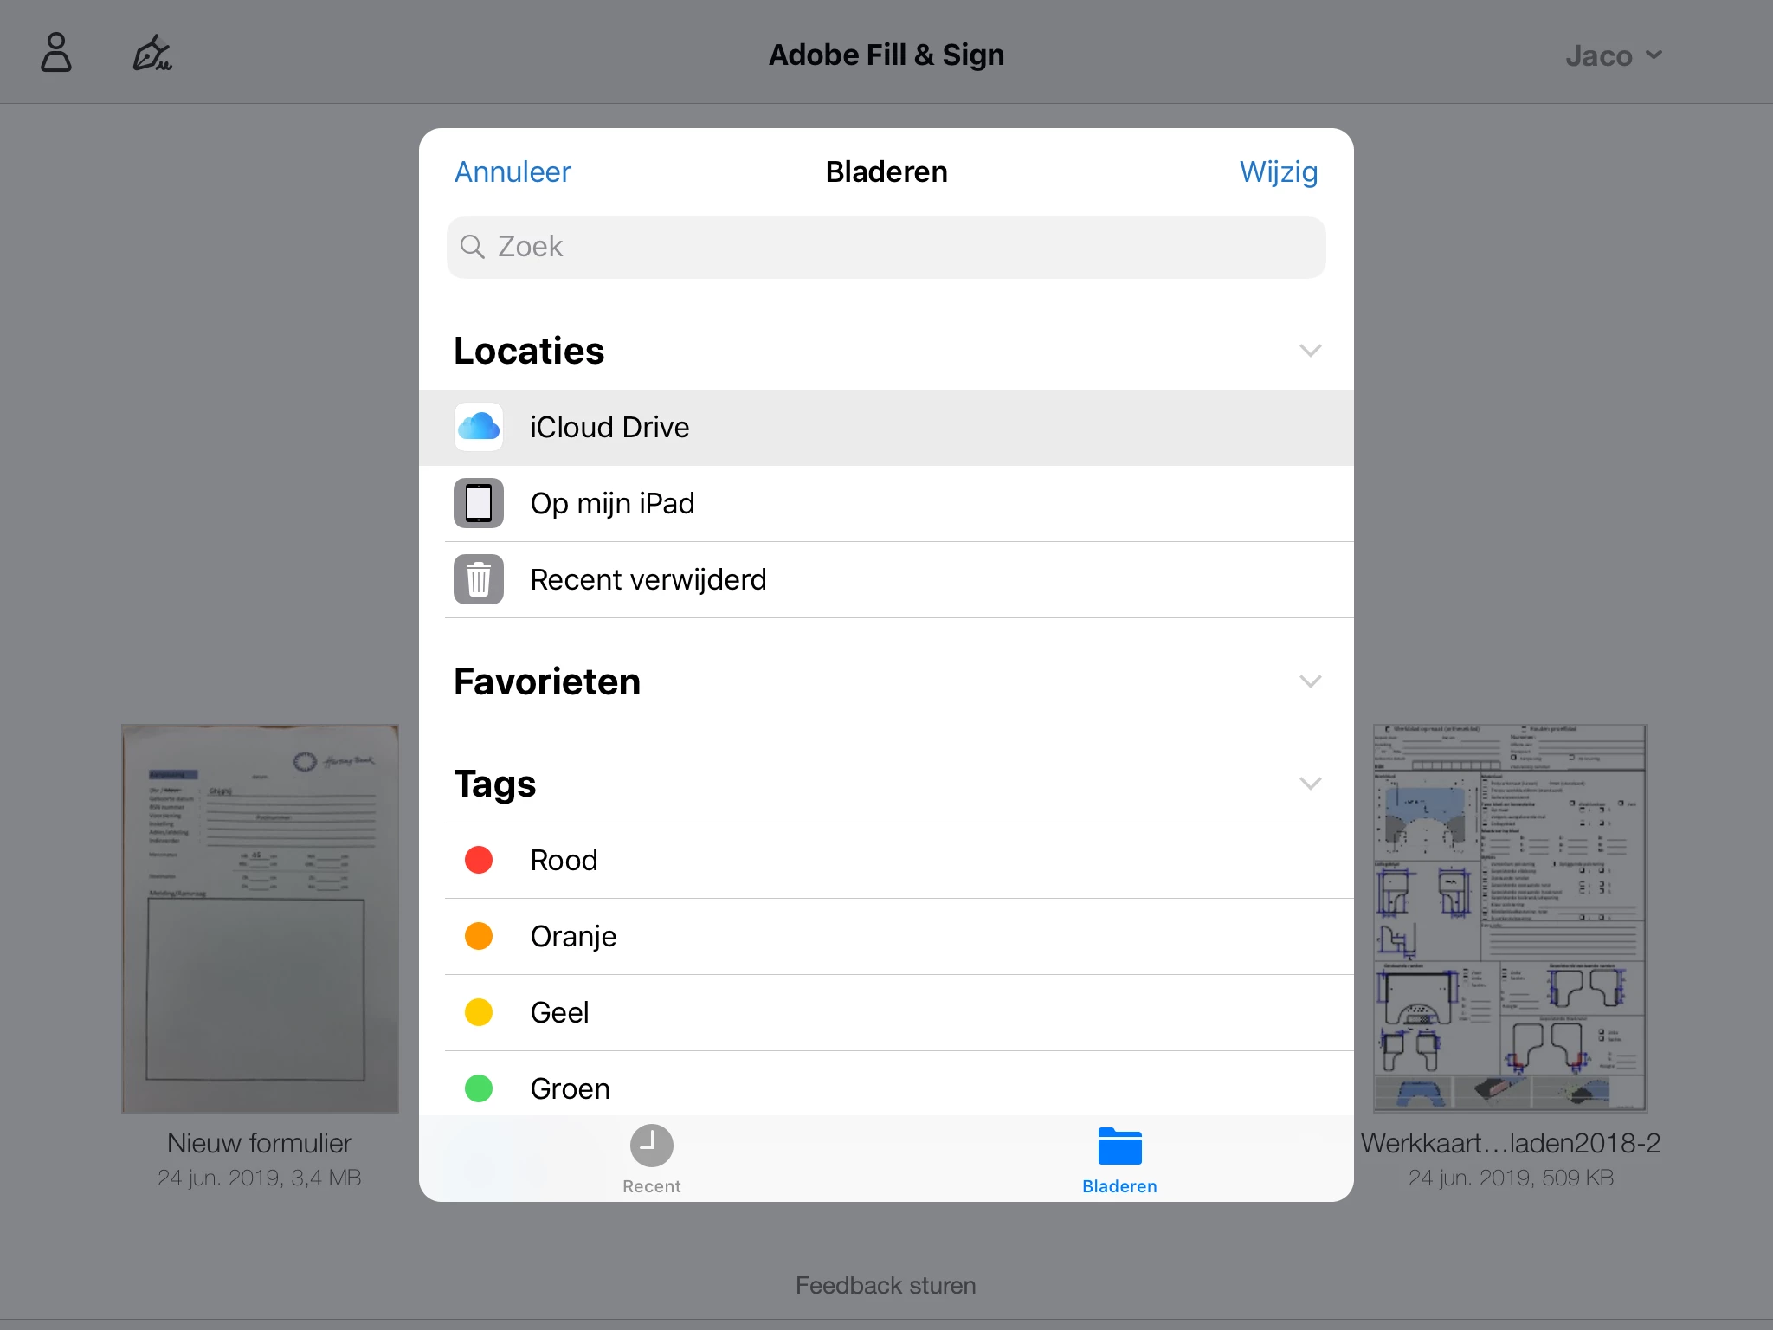The width and height of the screenshot is (1773, 1330).
Task: Tap the Wijzig link
Action: coord(1278,171)
